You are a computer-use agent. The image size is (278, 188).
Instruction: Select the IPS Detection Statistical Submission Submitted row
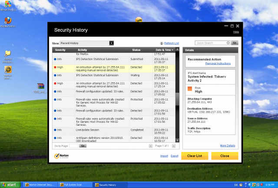click(x=114, y=60)
